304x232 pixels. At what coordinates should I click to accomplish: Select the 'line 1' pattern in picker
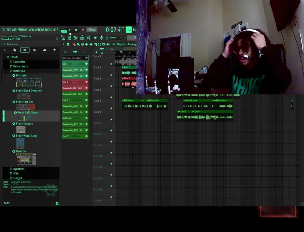coord(75,64)
